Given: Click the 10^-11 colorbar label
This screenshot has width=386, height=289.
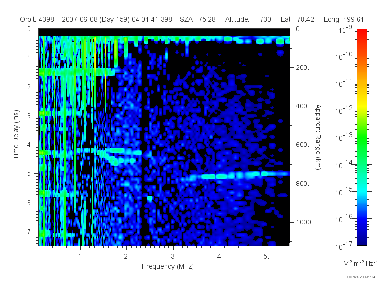Looking at the screenshot, I should coord(345,83).
